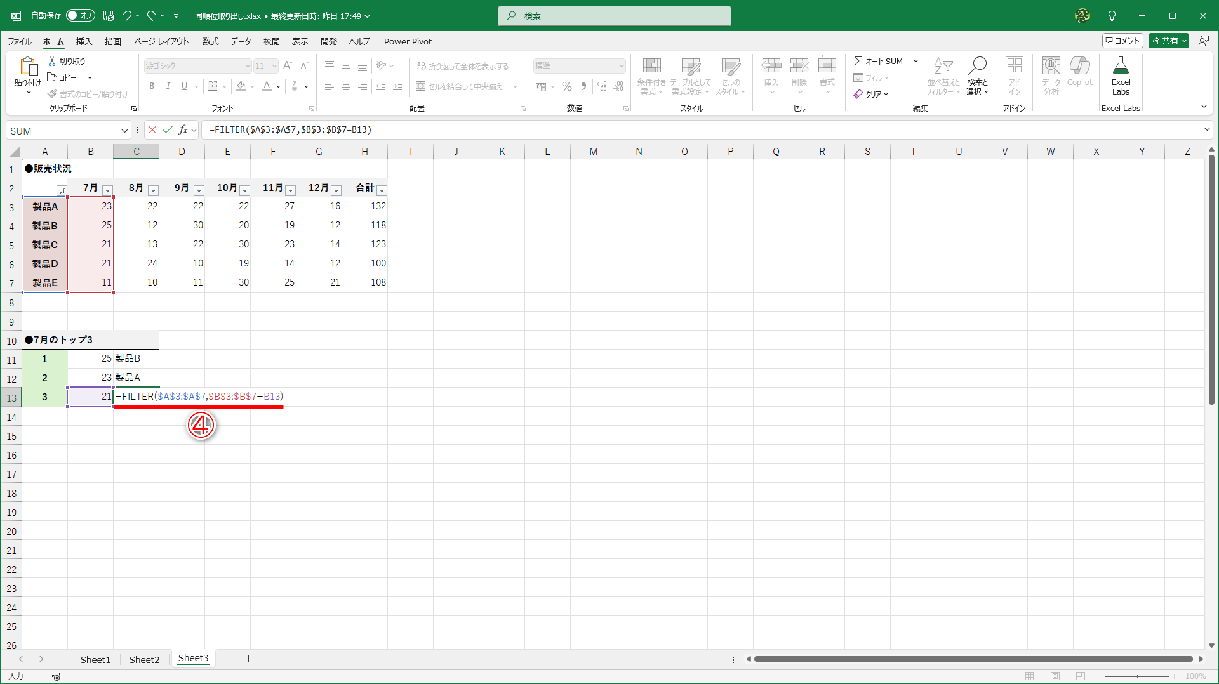The width and height of the screenshot is (1219, 684).
Task: Toggle 自動保存 (AutoSave) switch
Action: point(80,15)
